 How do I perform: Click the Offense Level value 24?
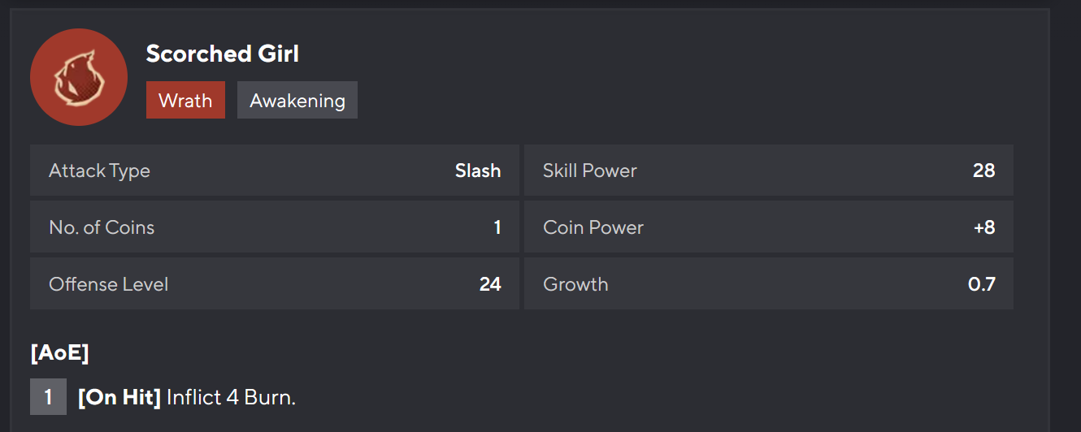490,284
